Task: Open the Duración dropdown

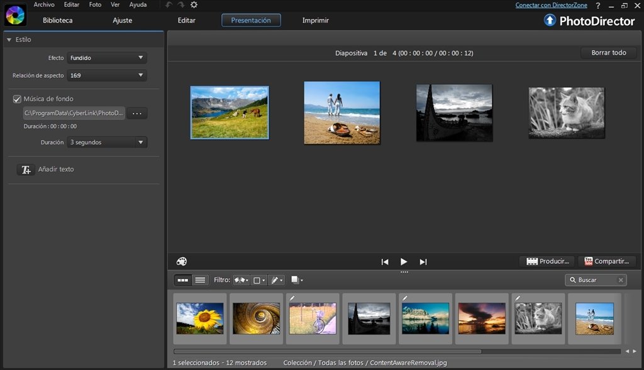Action: [x=107, y=143]
